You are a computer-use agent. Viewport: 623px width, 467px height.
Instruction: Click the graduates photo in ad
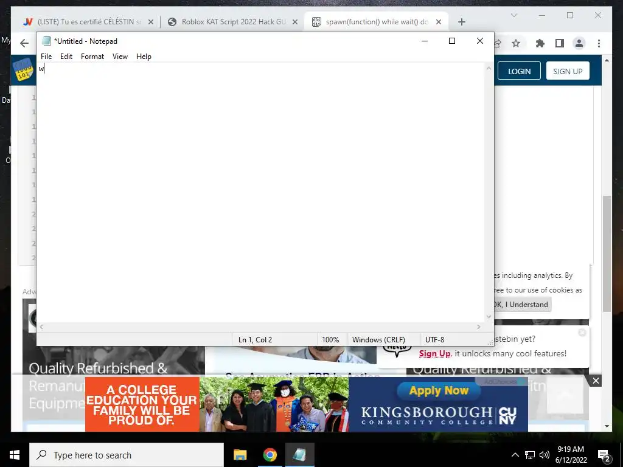click(274, 404)
